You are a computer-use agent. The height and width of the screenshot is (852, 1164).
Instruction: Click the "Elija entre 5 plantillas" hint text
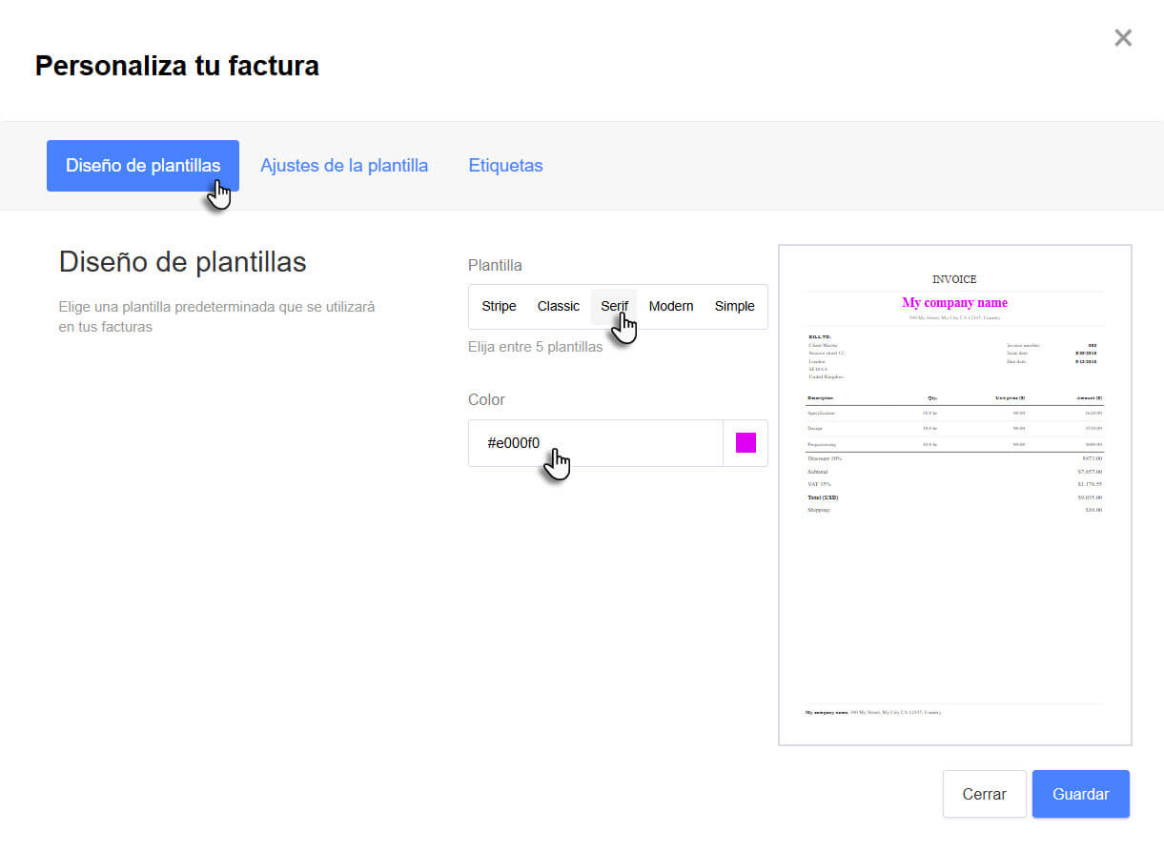click(x=536, y=347)
